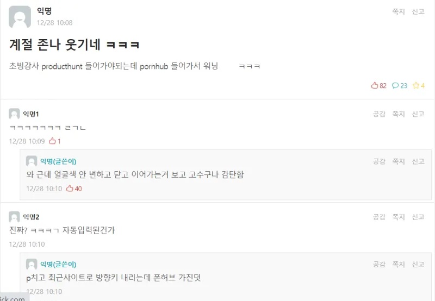435x301 pixels.
Task: Report the main post with 신고
Action: (x=418, y=11)
